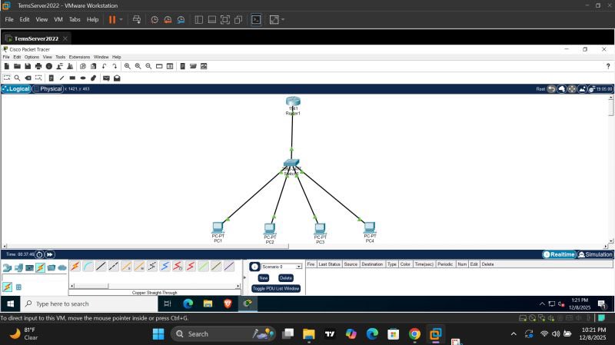Viewport: 615px width, 345px height.
Task: Choose the blue Serial DCE connection
Action: coord(165,267)
